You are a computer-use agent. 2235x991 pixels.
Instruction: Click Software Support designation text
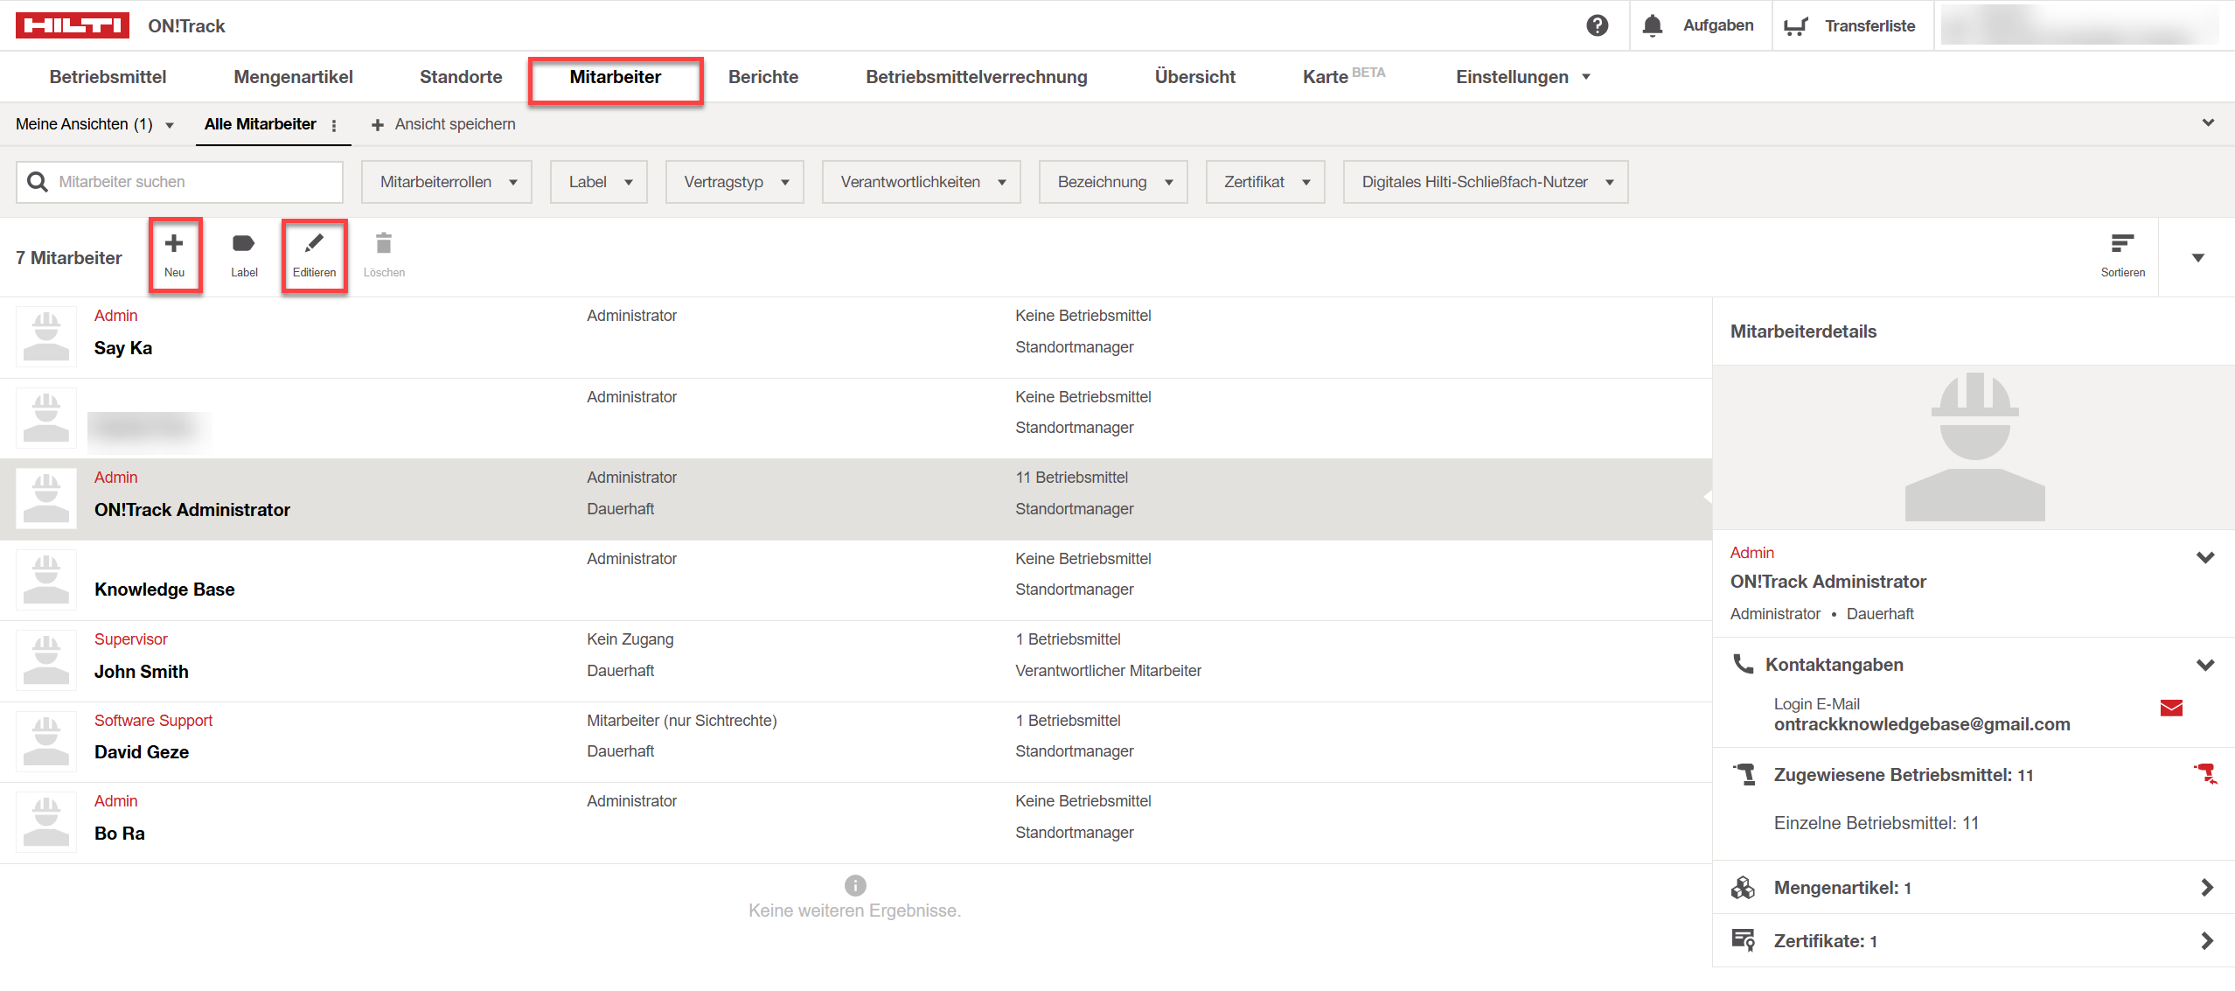153,721
